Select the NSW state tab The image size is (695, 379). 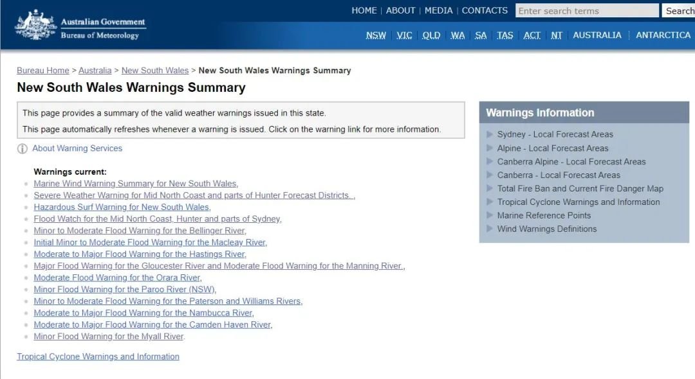[376, 35]
